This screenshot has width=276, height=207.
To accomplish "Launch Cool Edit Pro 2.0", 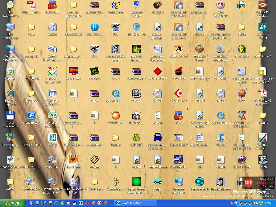I will (179, 160).
